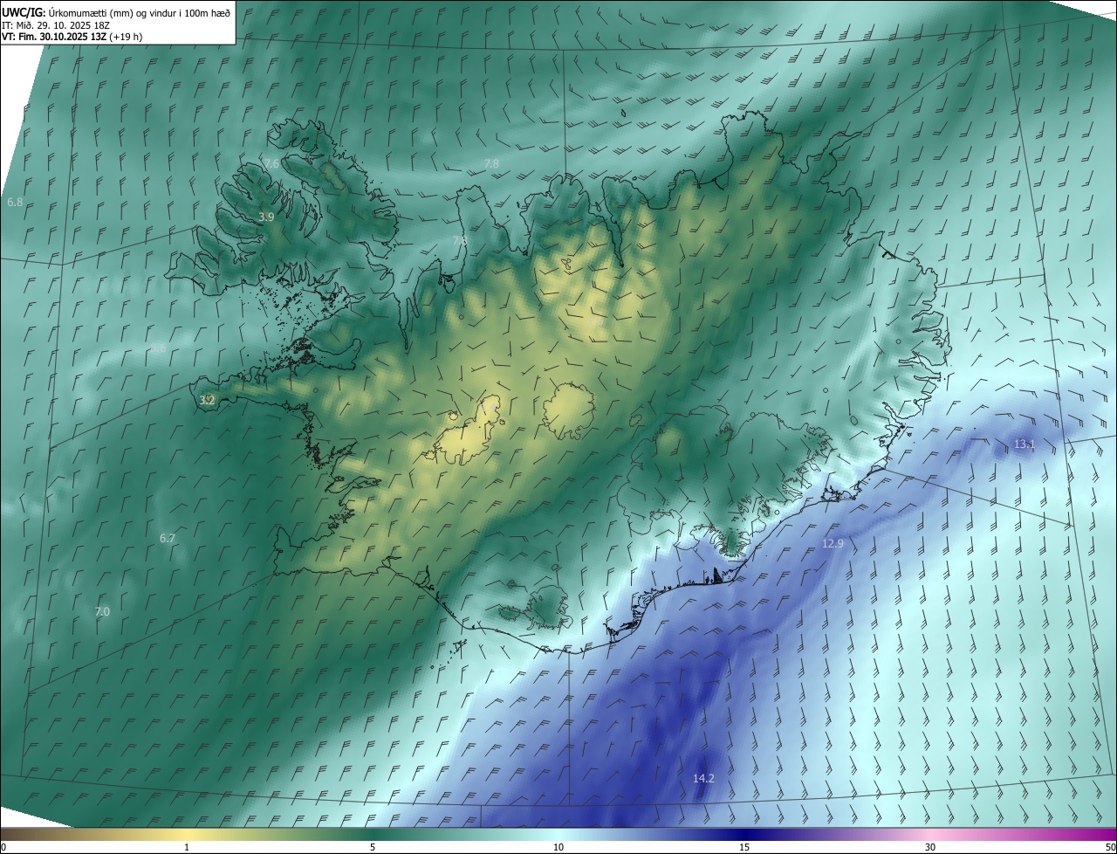This screenshot has height=854, width=1117.
Task: Click the 6.7 value over the sea
Action: click(168, 538)
